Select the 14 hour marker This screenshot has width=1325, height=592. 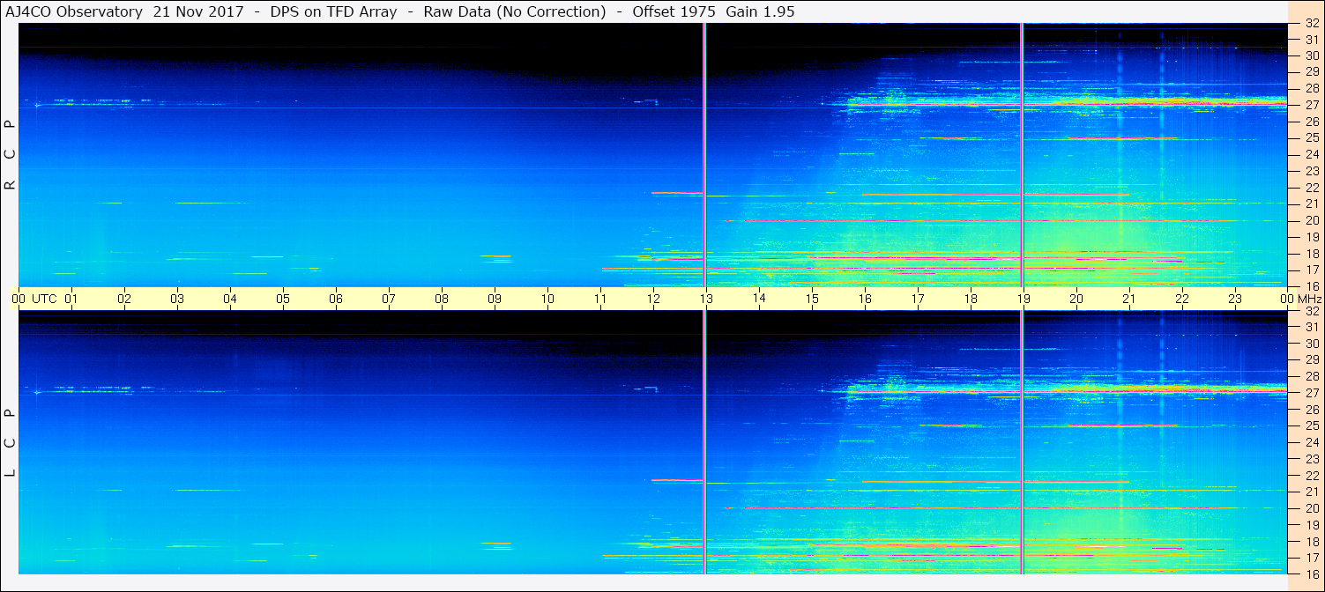[759, 299]
